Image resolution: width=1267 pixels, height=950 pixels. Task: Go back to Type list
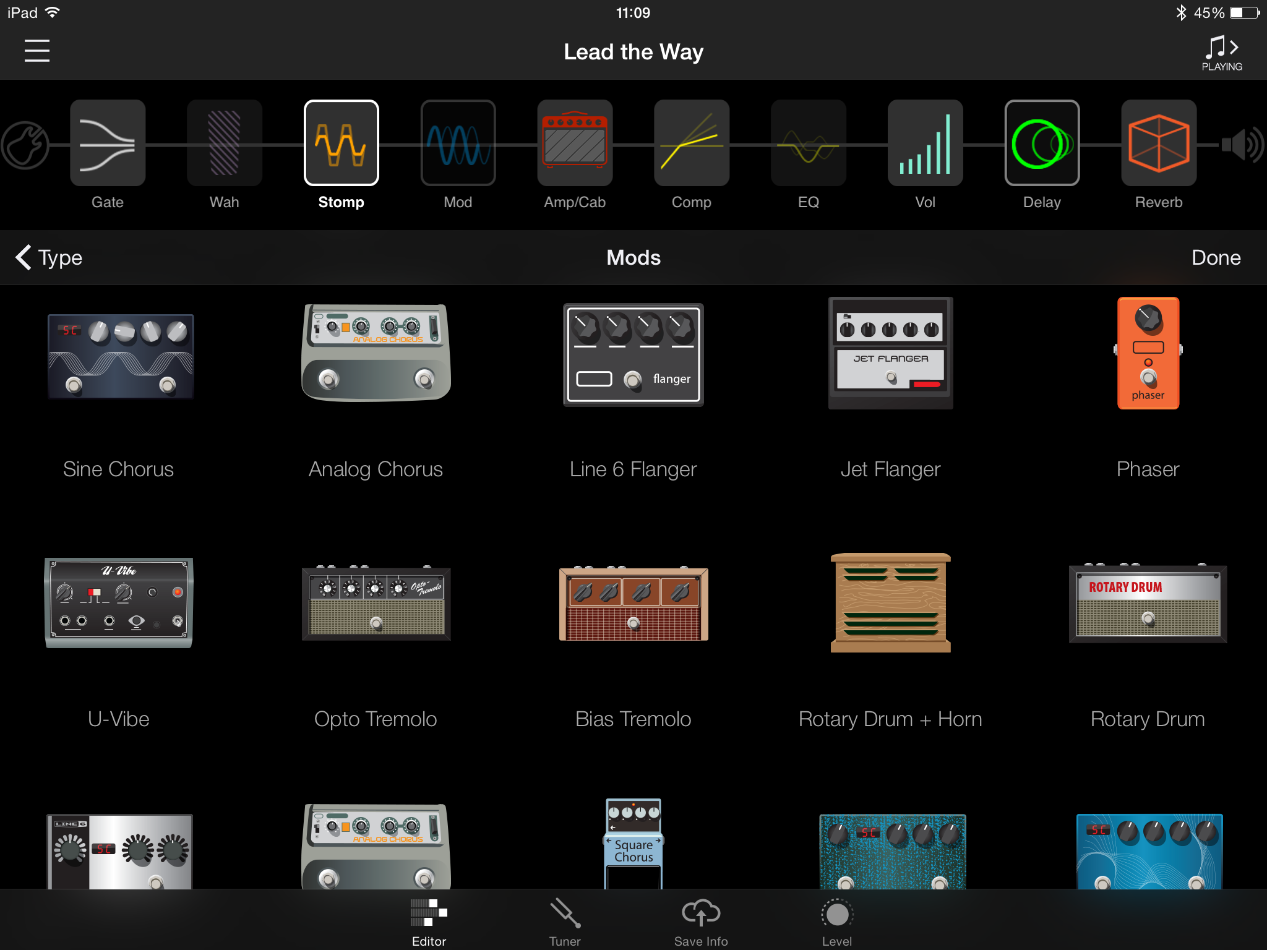click(49, 257)
